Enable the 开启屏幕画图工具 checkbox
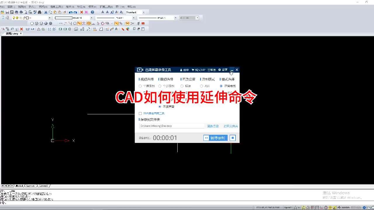This screenshot has width=374, height=210. 141,113
